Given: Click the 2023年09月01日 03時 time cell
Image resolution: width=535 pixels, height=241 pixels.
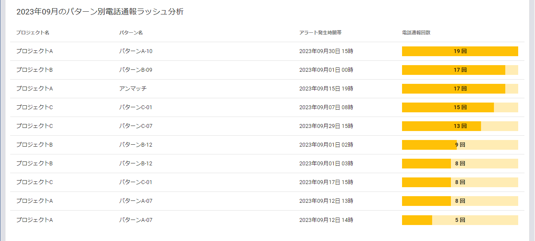Looking at the screenshot, I should coord(326,164).
